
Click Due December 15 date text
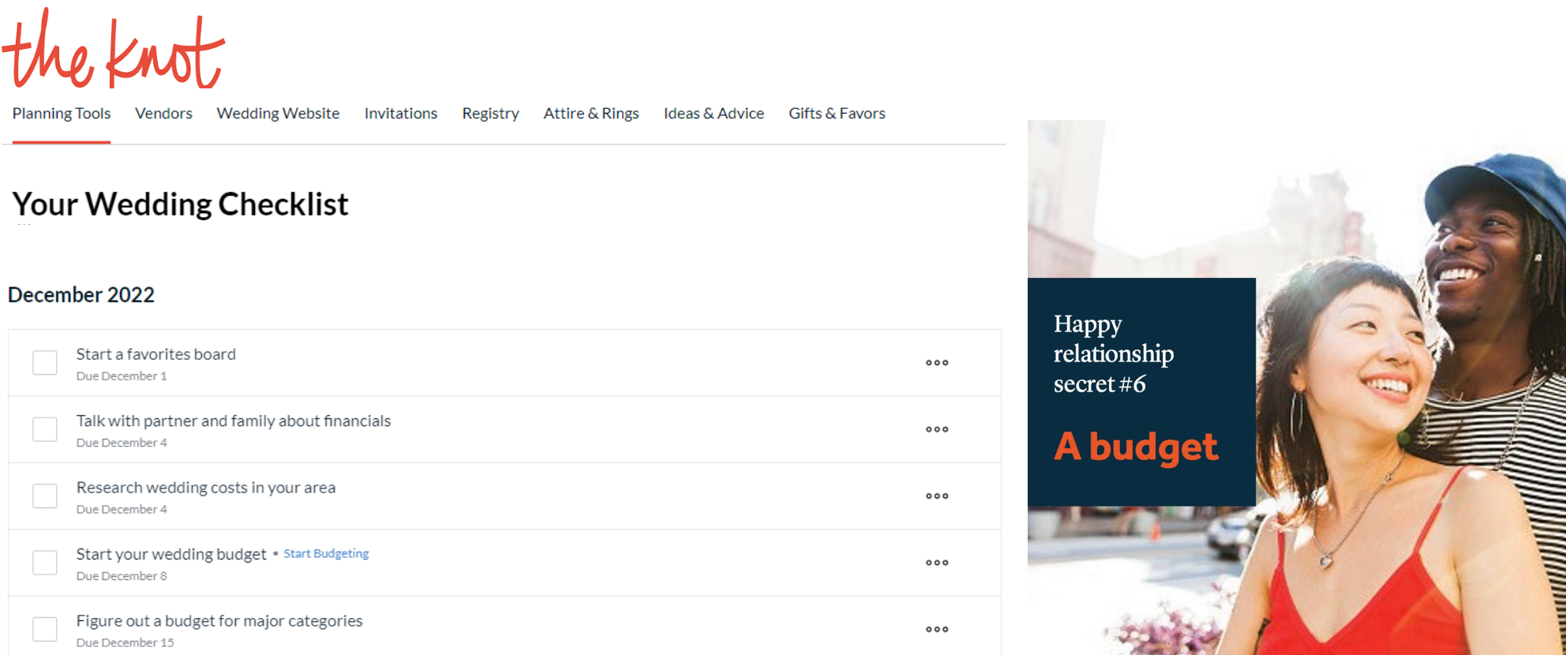[125, 642]
